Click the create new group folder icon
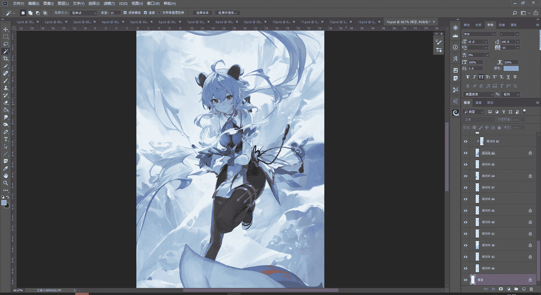The width and height of the screenshot is (541, 295). pos(516,289)
